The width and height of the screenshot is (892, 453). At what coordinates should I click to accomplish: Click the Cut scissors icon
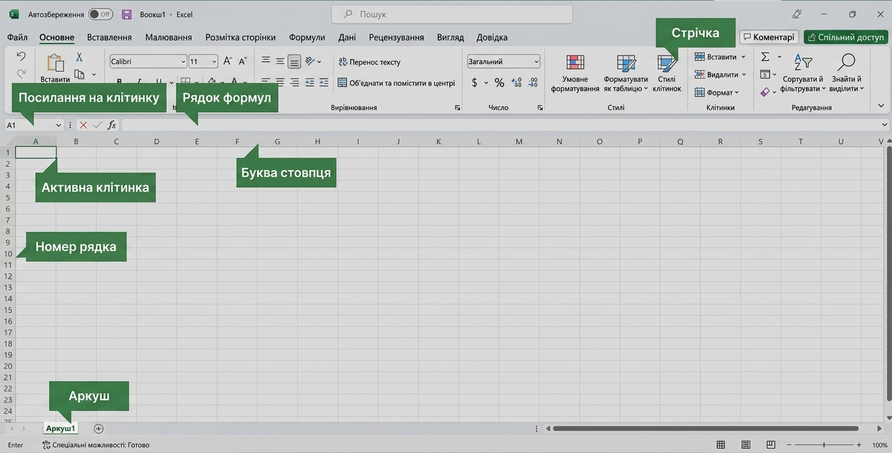pyautogui.click(x=79, y=57)
